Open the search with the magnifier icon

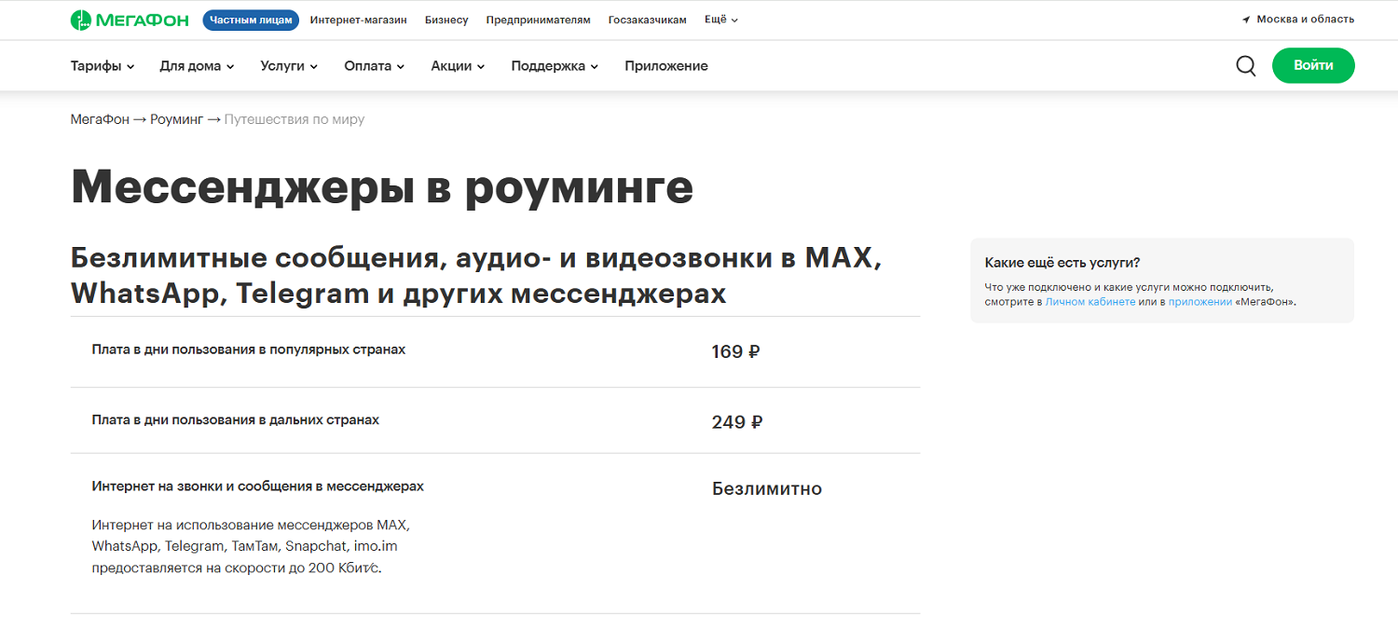click(1246, 65)
